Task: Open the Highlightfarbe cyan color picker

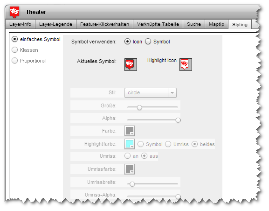Action: (130, 144)
